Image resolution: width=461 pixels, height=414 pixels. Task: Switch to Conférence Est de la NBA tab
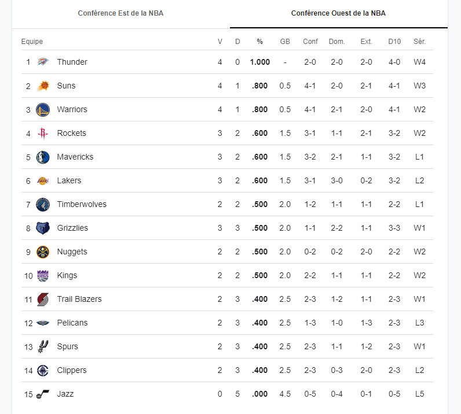tap(120, 13)
